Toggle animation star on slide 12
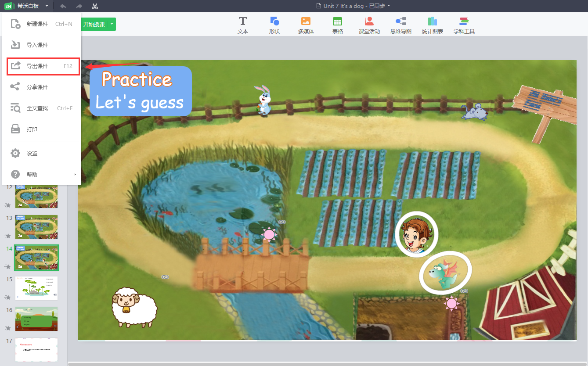Image resolution: width=588 pixels, height=366 pixels. click(7, 205)
